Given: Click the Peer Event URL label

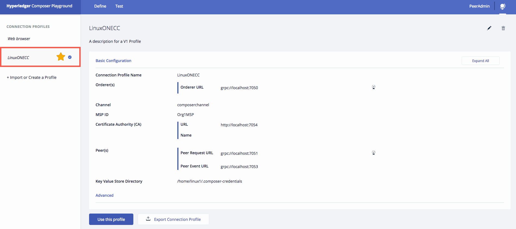Looking at the screenshot, I should [194, 166].
